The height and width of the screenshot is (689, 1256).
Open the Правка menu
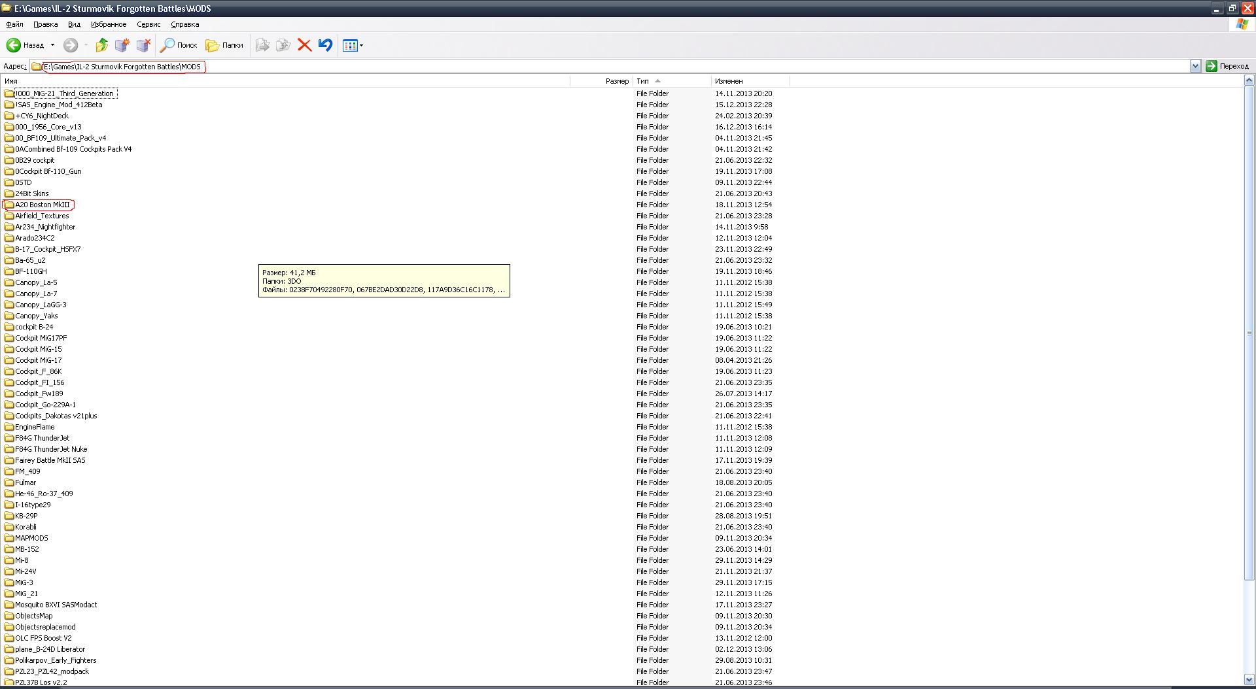46,24
